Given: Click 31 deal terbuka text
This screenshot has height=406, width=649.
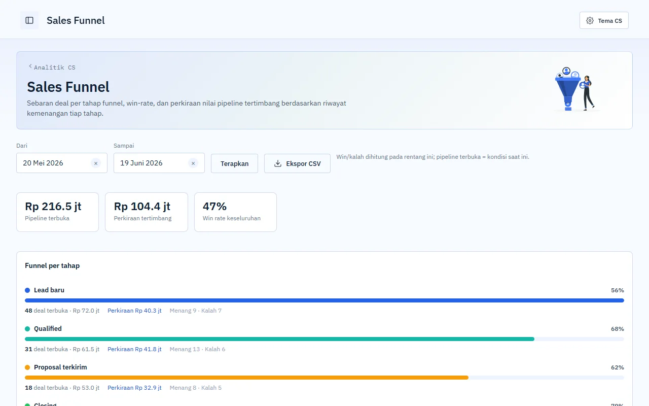Looking at the screenshot, I should tap(46, 349).
